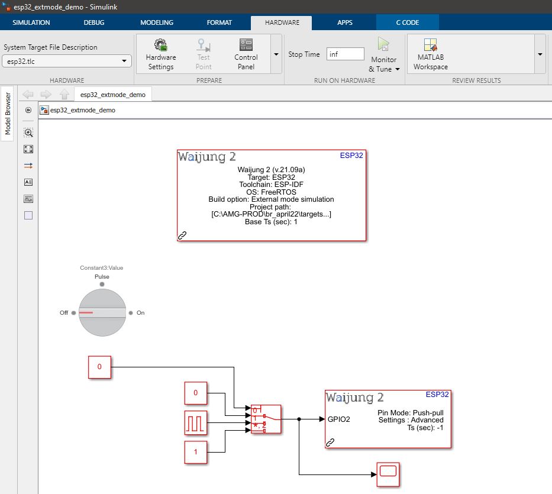Screen dimensions: 552x494
Task: Insert image from palette
Action: pos(28,199)
